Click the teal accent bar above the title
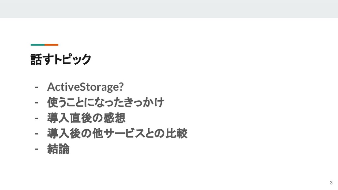Screen dimensions: 338x190 point(37,45)
